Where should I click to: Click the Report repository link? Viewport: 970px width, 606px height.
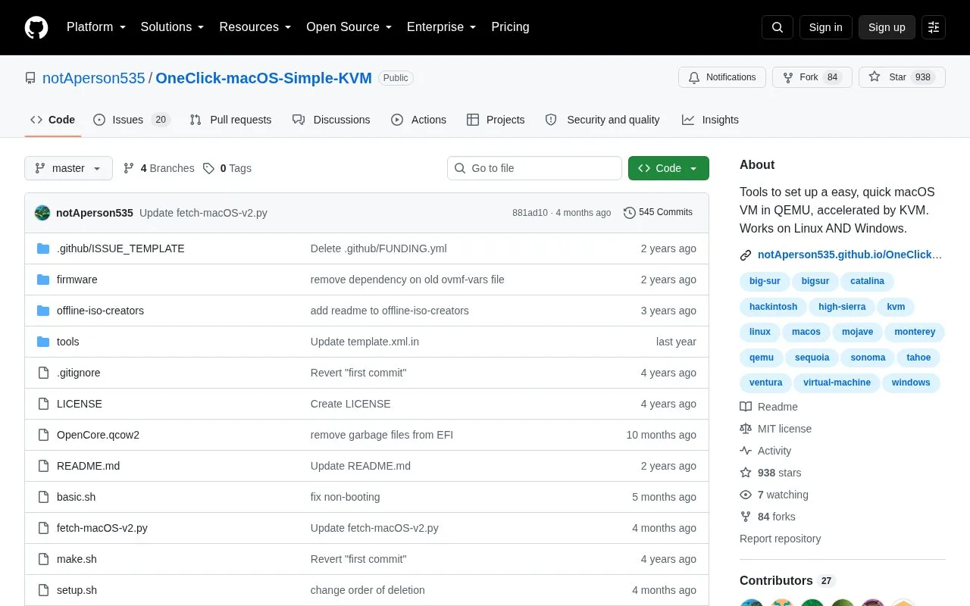point(780,539)
